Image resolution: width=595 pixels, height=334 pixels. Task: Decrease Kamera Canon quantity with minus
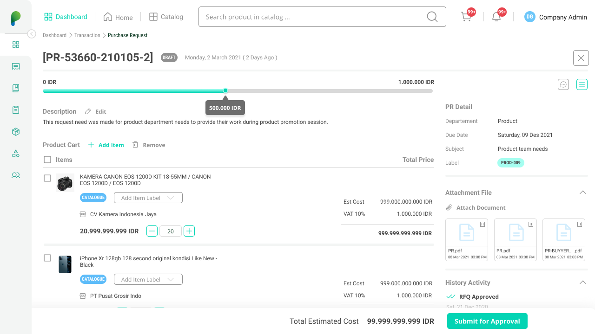pos(152,231)
